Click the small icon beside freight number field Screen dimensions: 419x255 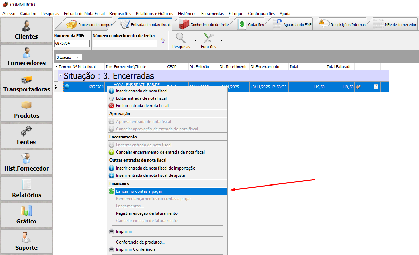pos(163,41)
